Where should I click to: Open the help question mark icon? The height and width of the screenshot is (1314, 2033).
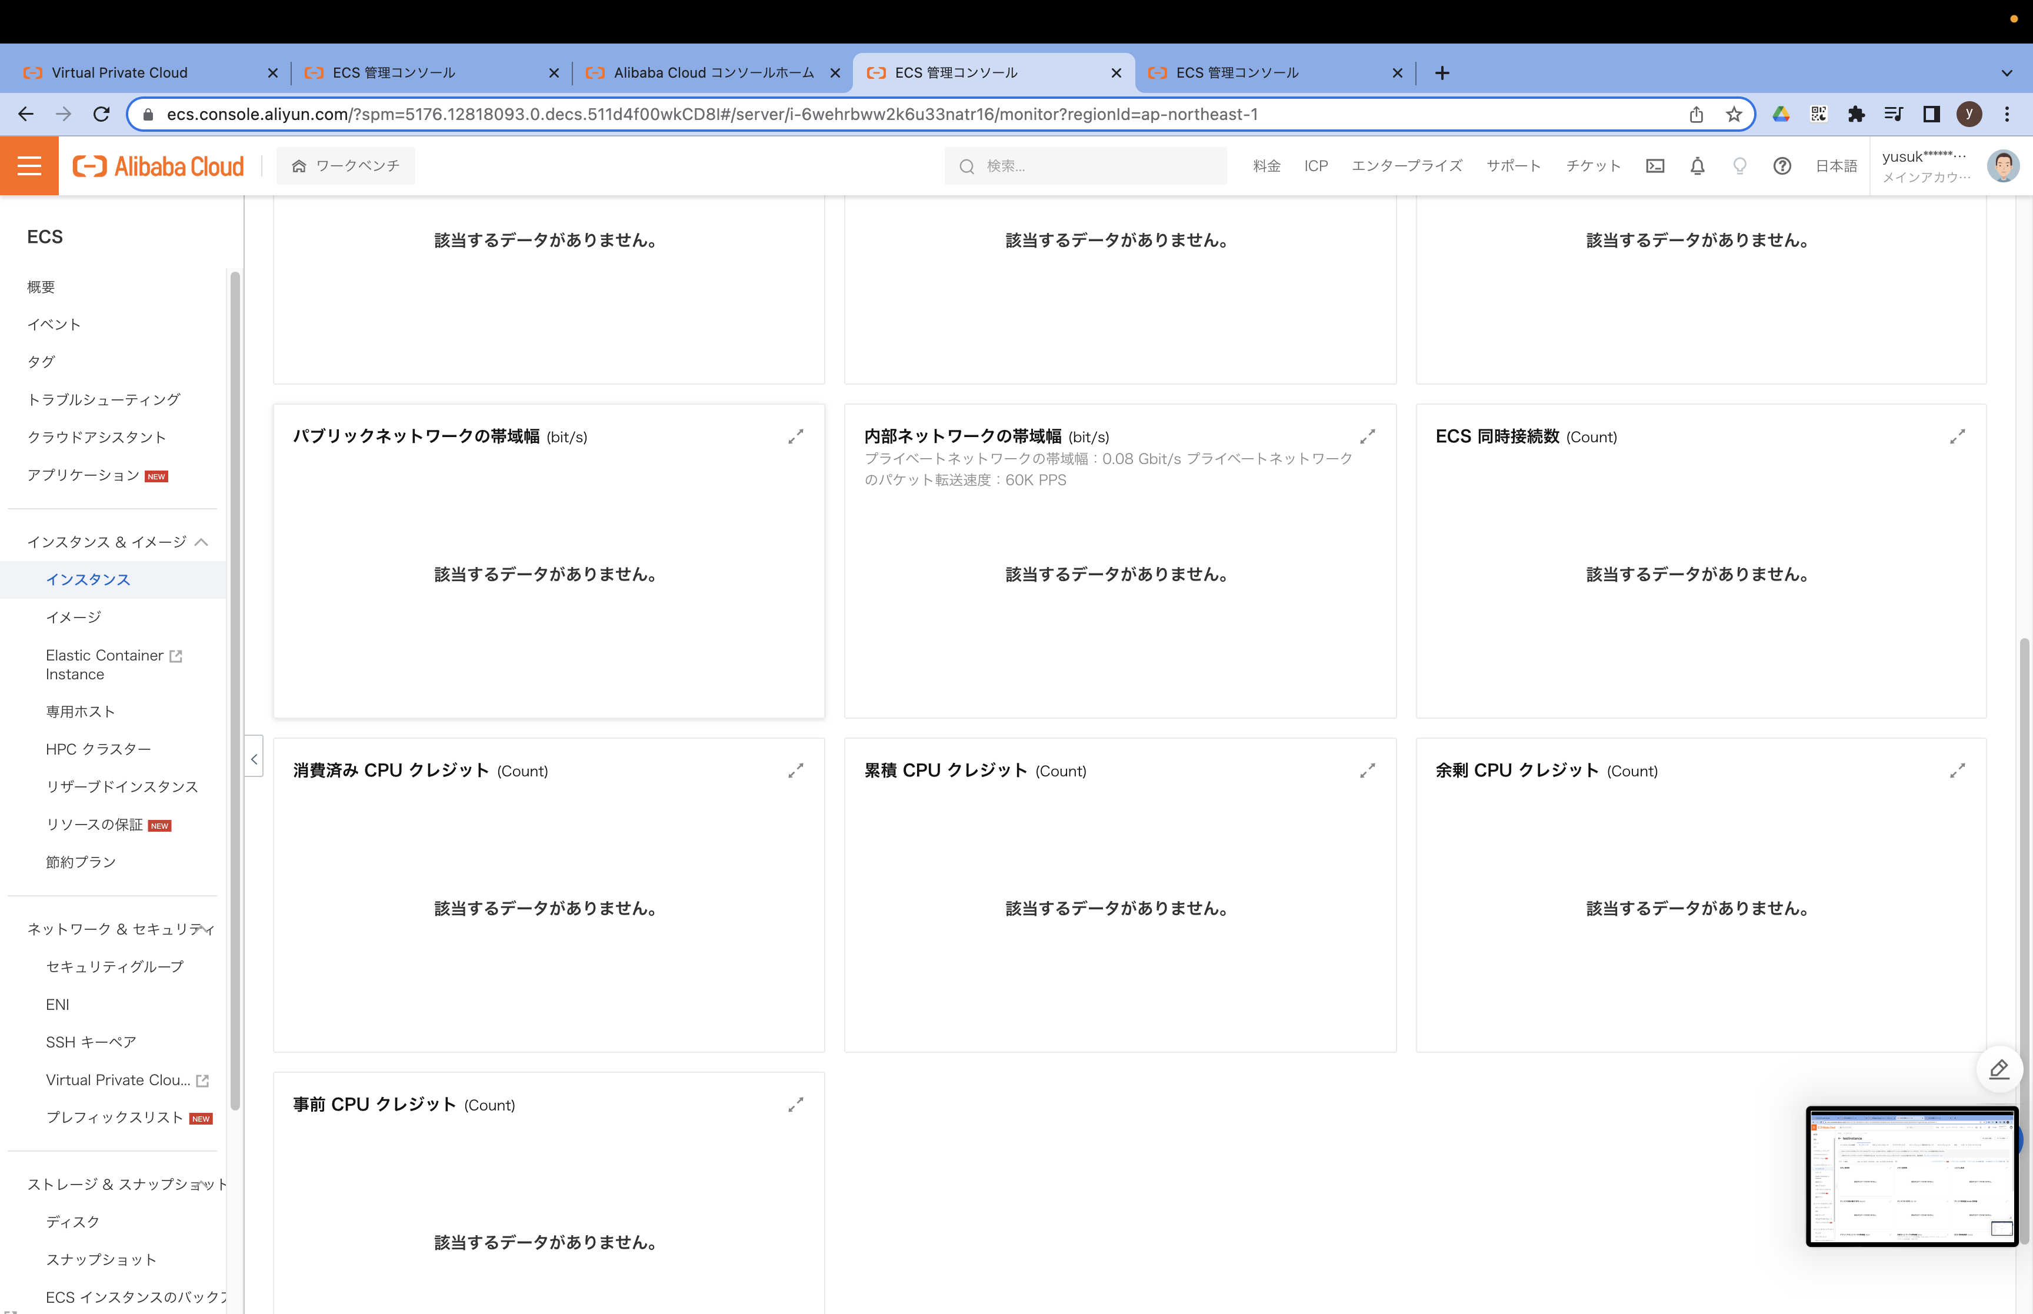tap(1782, 165)
